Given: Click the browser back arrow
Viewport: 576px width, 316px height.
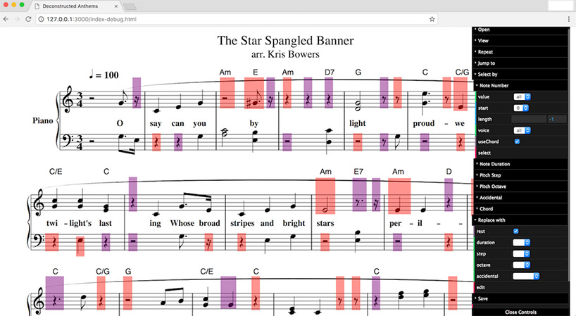Looking at the screenshot, I should pyautogui.click(x=6, y=19).
